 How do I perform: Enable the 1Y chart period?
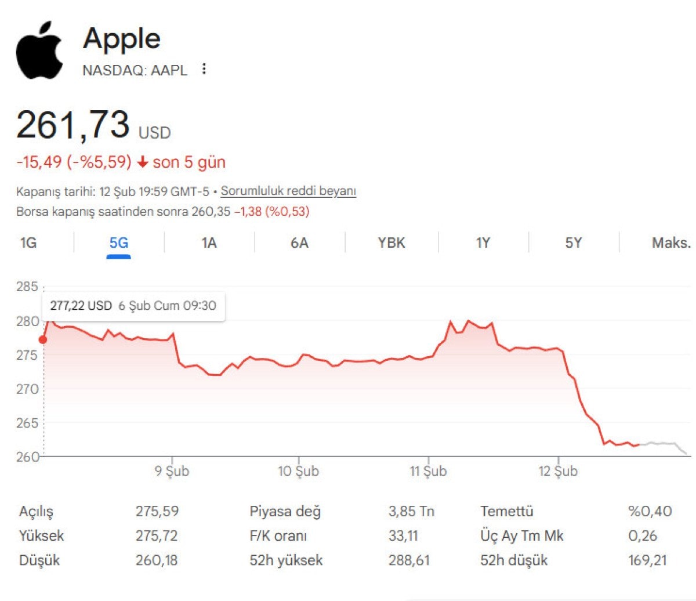[x=482, y=243]
